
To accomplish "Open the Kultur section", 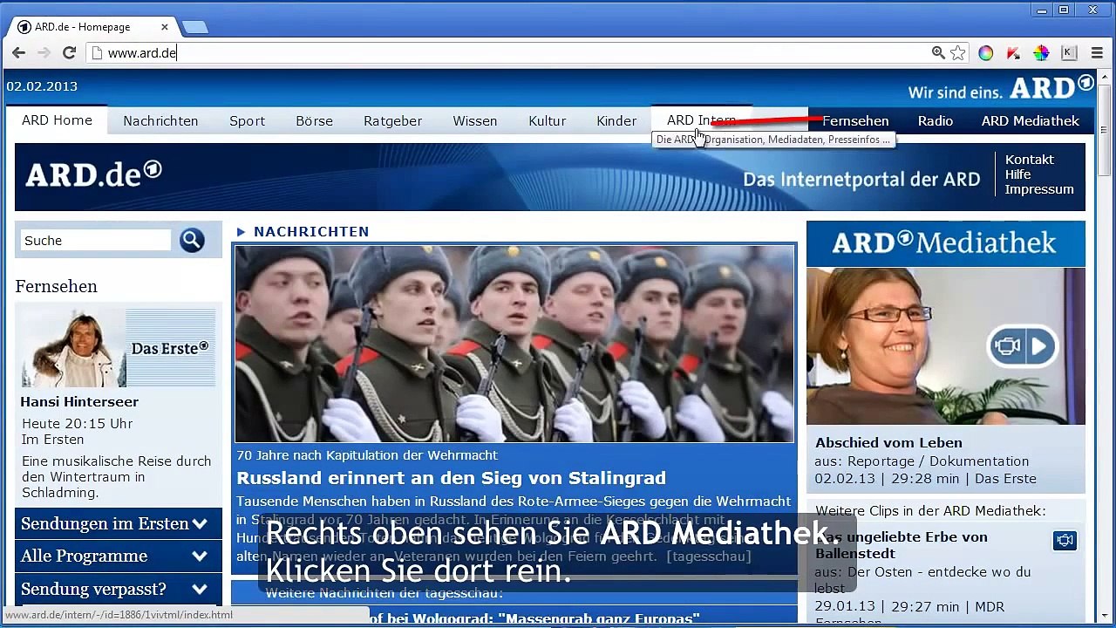I will tap(547, 121).
